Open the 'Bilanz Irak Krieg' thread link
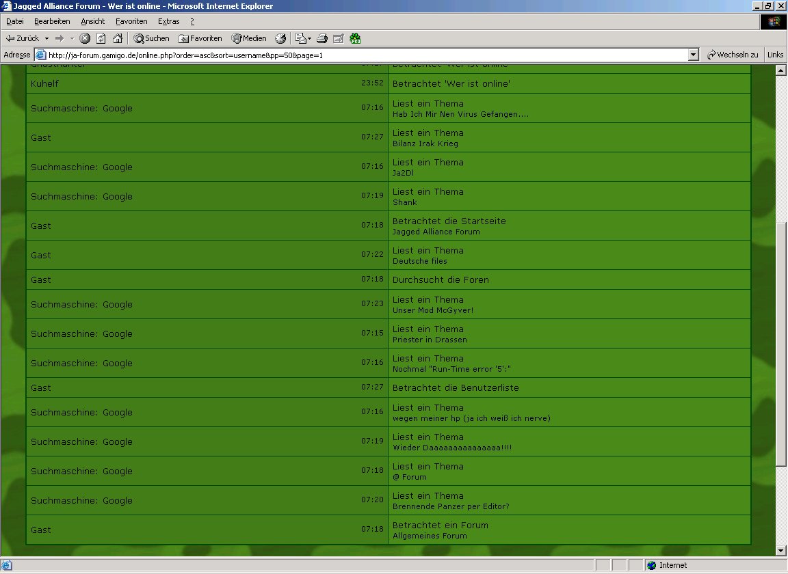Viewport: 788px width, 574px height. (x=425, y=144)
